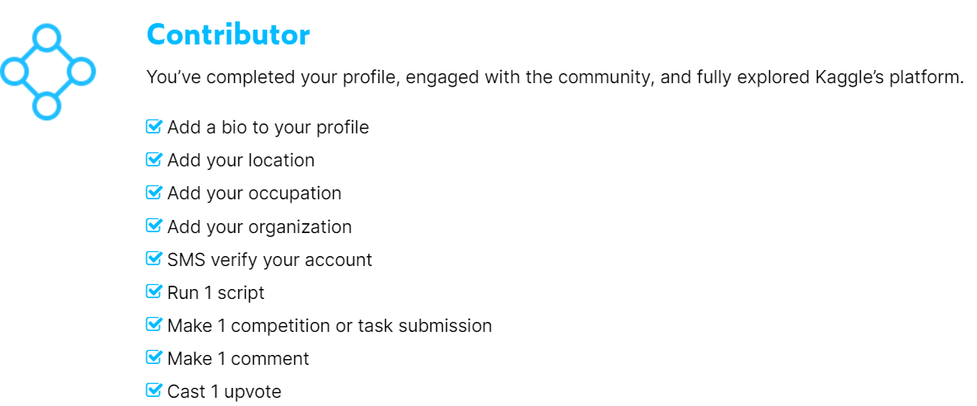The width and height of the screenshot is (977, 406).
Task: Toggle the Cast 1 upvote checkbox
Action: tap(153, 390)
